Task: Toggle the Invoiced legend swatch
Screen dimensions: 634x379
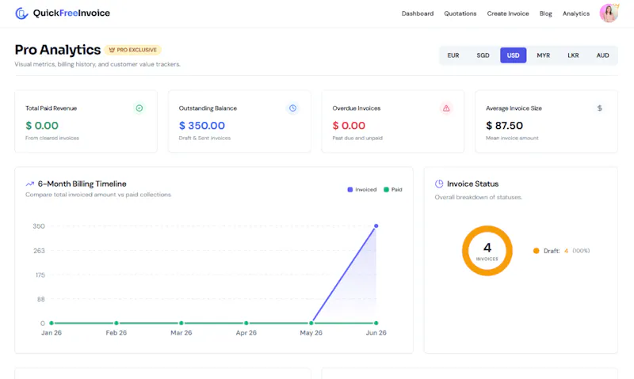Action: click(x=350, y=190)
